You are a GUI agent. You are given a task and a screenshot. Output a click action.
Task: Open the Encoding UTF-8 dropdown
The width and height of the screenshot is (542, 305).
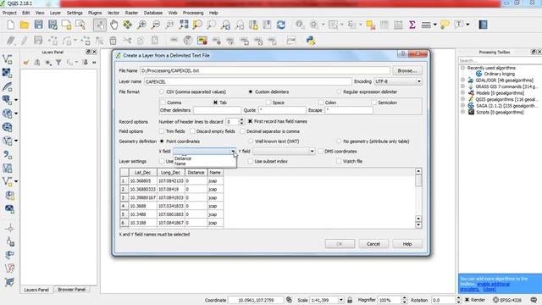point(397,81)
